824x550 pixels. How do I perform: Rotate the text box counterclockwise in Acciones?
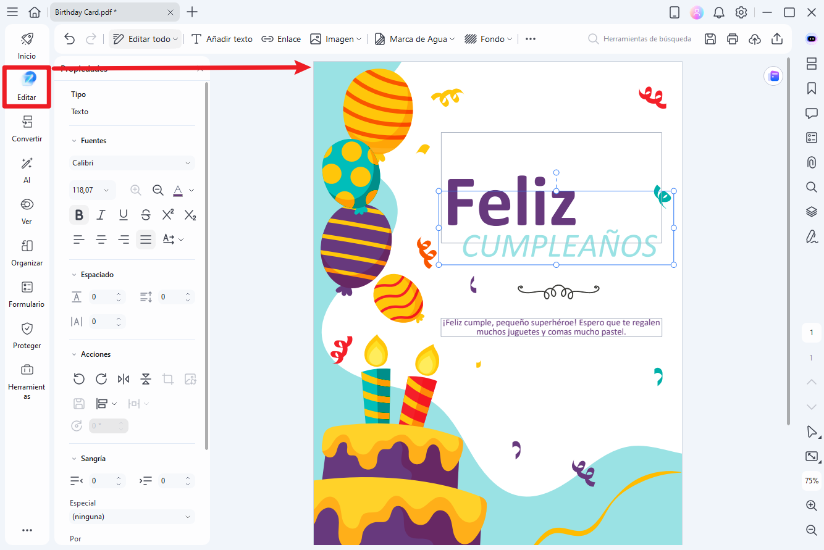click(x=79, y=378)
